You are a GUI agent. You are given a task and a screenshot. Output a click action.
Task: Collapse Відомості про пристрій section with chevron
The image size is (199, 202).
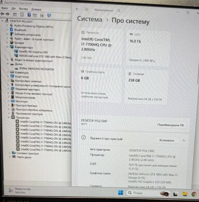click(x=183, y=140)
